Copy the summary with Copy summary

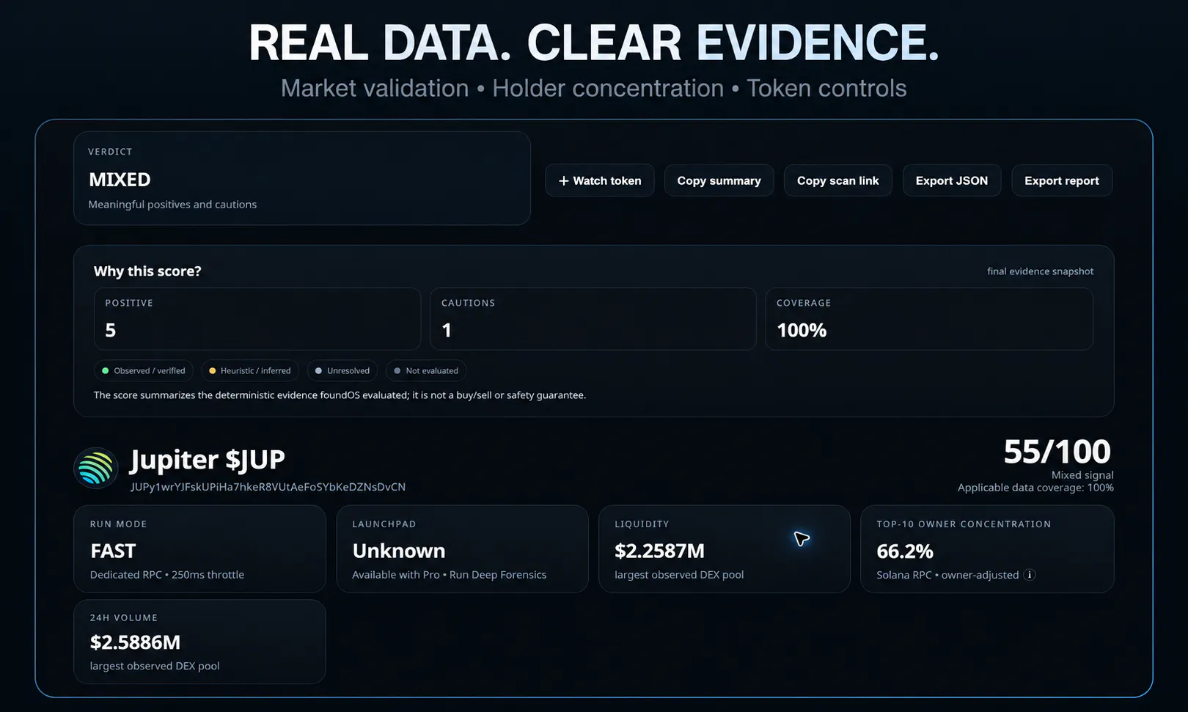click(719, 180)
